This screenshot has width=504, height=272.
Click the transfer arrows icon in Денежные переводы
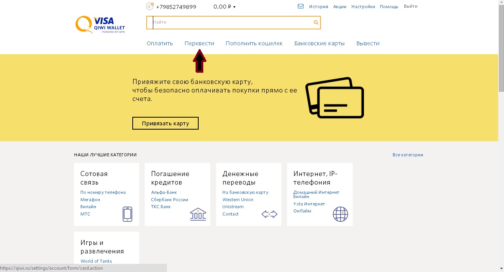pos(269,214)
